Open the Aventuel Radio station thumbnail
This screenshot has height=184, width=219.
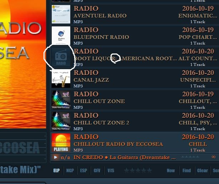(61, 14)
